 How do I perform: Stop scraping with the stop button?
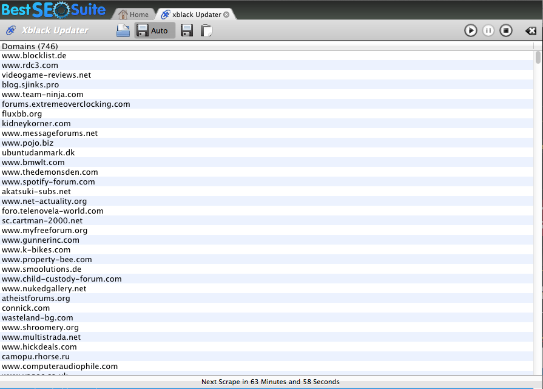[505, 30]
